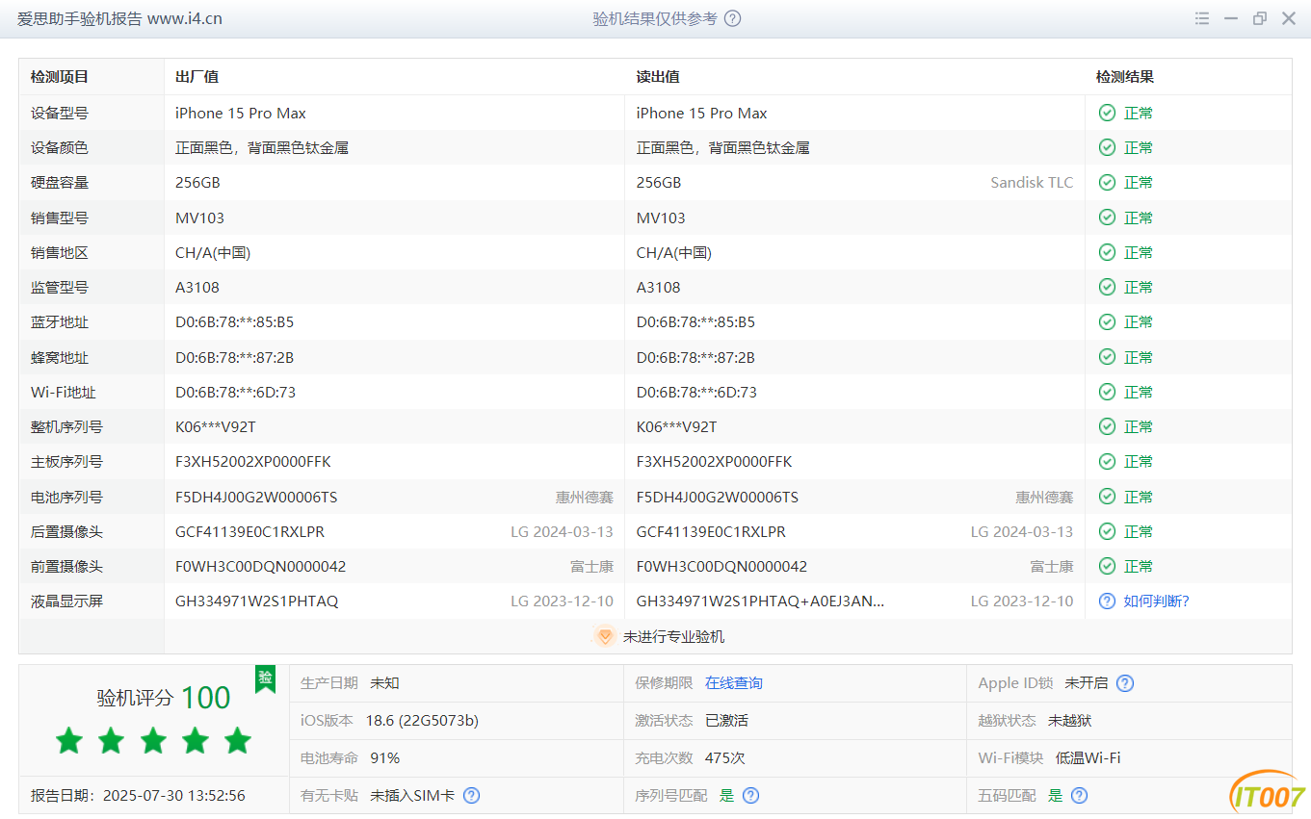1311x819 pixels.
Task: Select read display serial GH334971W2S1PHTAQ+A0EJ3AN...
Action: (x=761, y=601)
